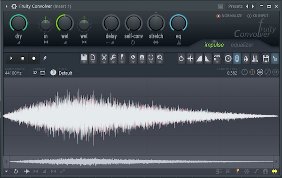
Task: Open the flag Regions menu
Action: click(122, 58)
